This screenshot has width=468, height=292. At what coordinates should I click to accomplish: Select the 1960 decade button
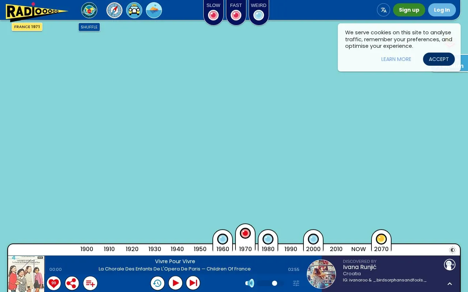point(223,241)
